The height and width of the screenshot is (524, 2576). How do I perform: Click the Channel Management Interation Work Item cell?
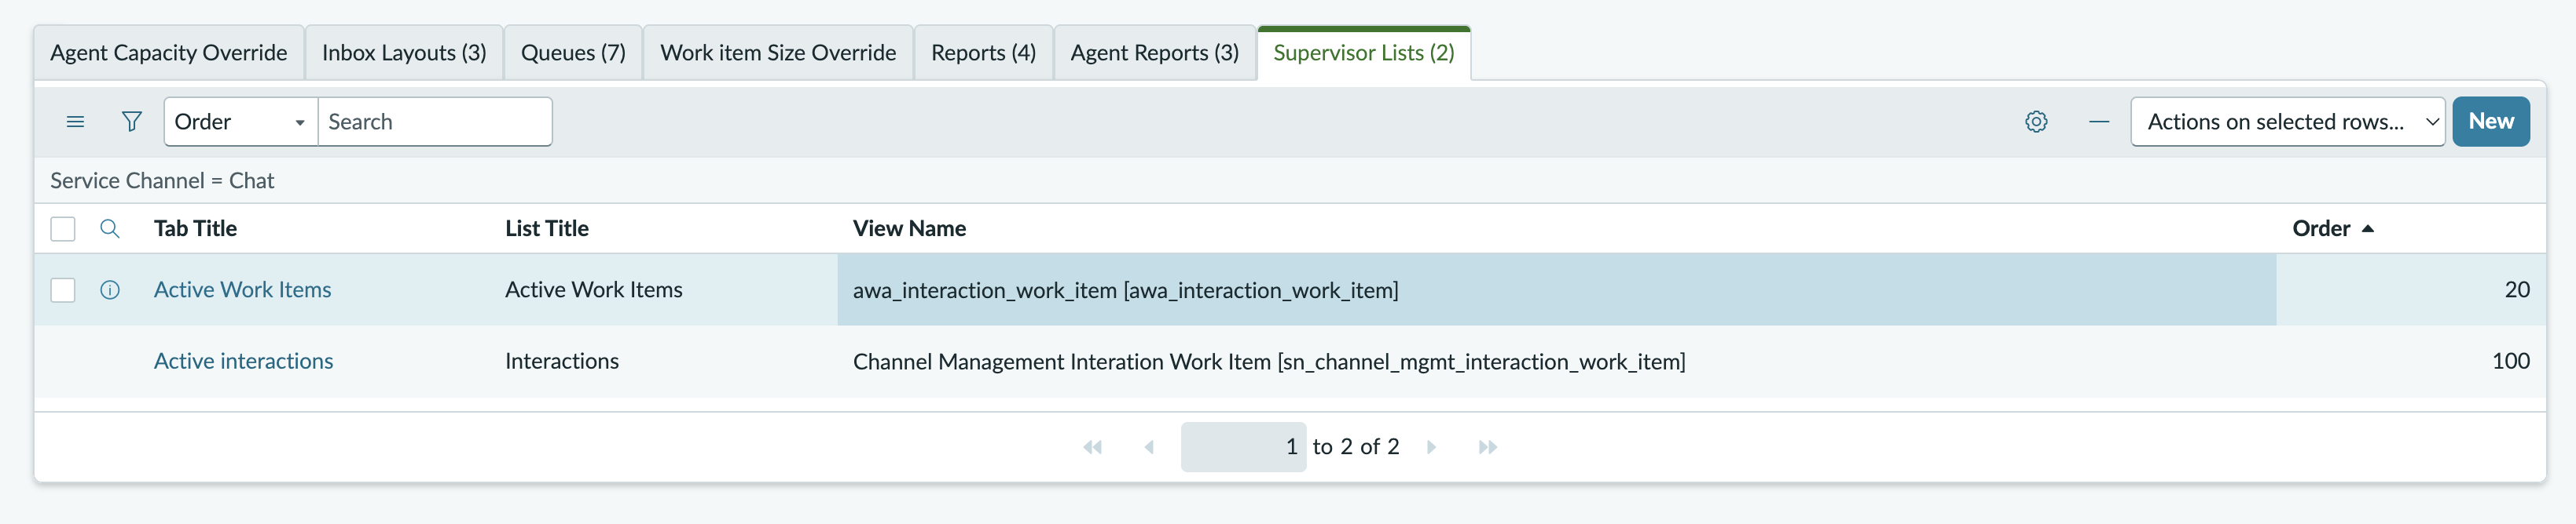click(x=1557, y=362)
